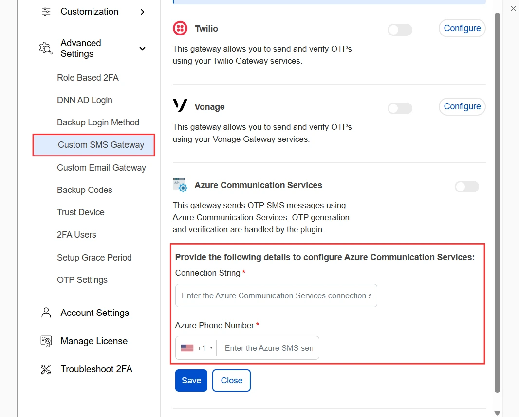The height and width of the screenshot is (417, 519).
Task: Save the Azure gateway configuration
Action: (x=191, y=381)
